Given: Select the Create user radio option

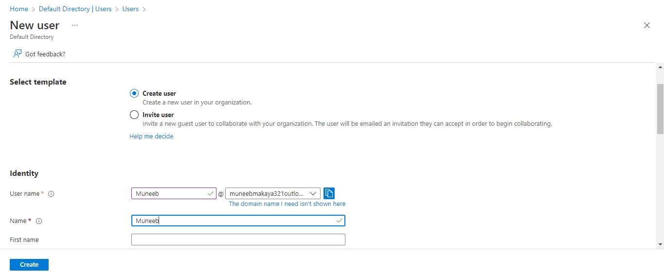Looking at the screenshot, I should point(134,94).
